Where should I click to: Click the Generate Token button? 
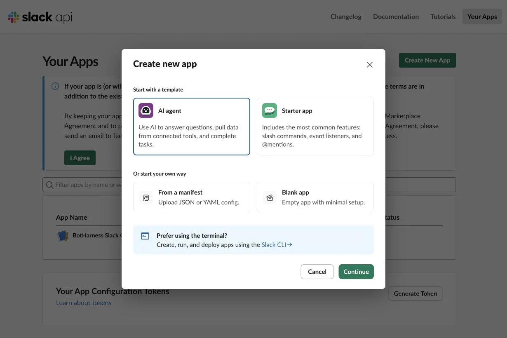[415, 293]
